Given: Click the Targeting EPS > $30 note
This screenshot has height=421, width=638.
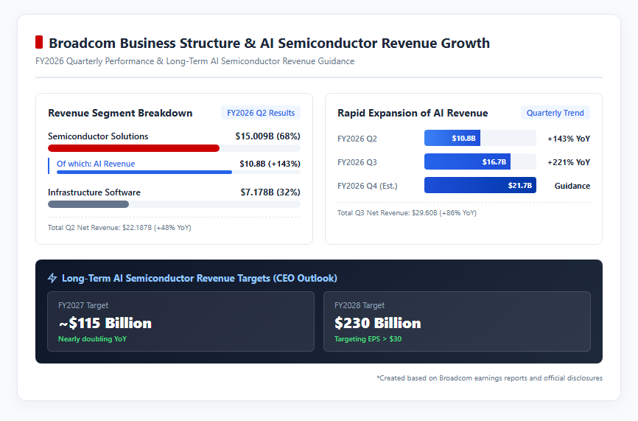Looking at the screenshot, I should click(x=368, y=338).
